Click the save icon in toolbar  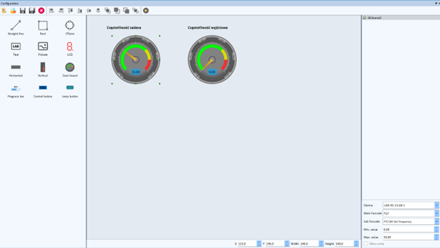pyautogui.click(x=23, y=11)
